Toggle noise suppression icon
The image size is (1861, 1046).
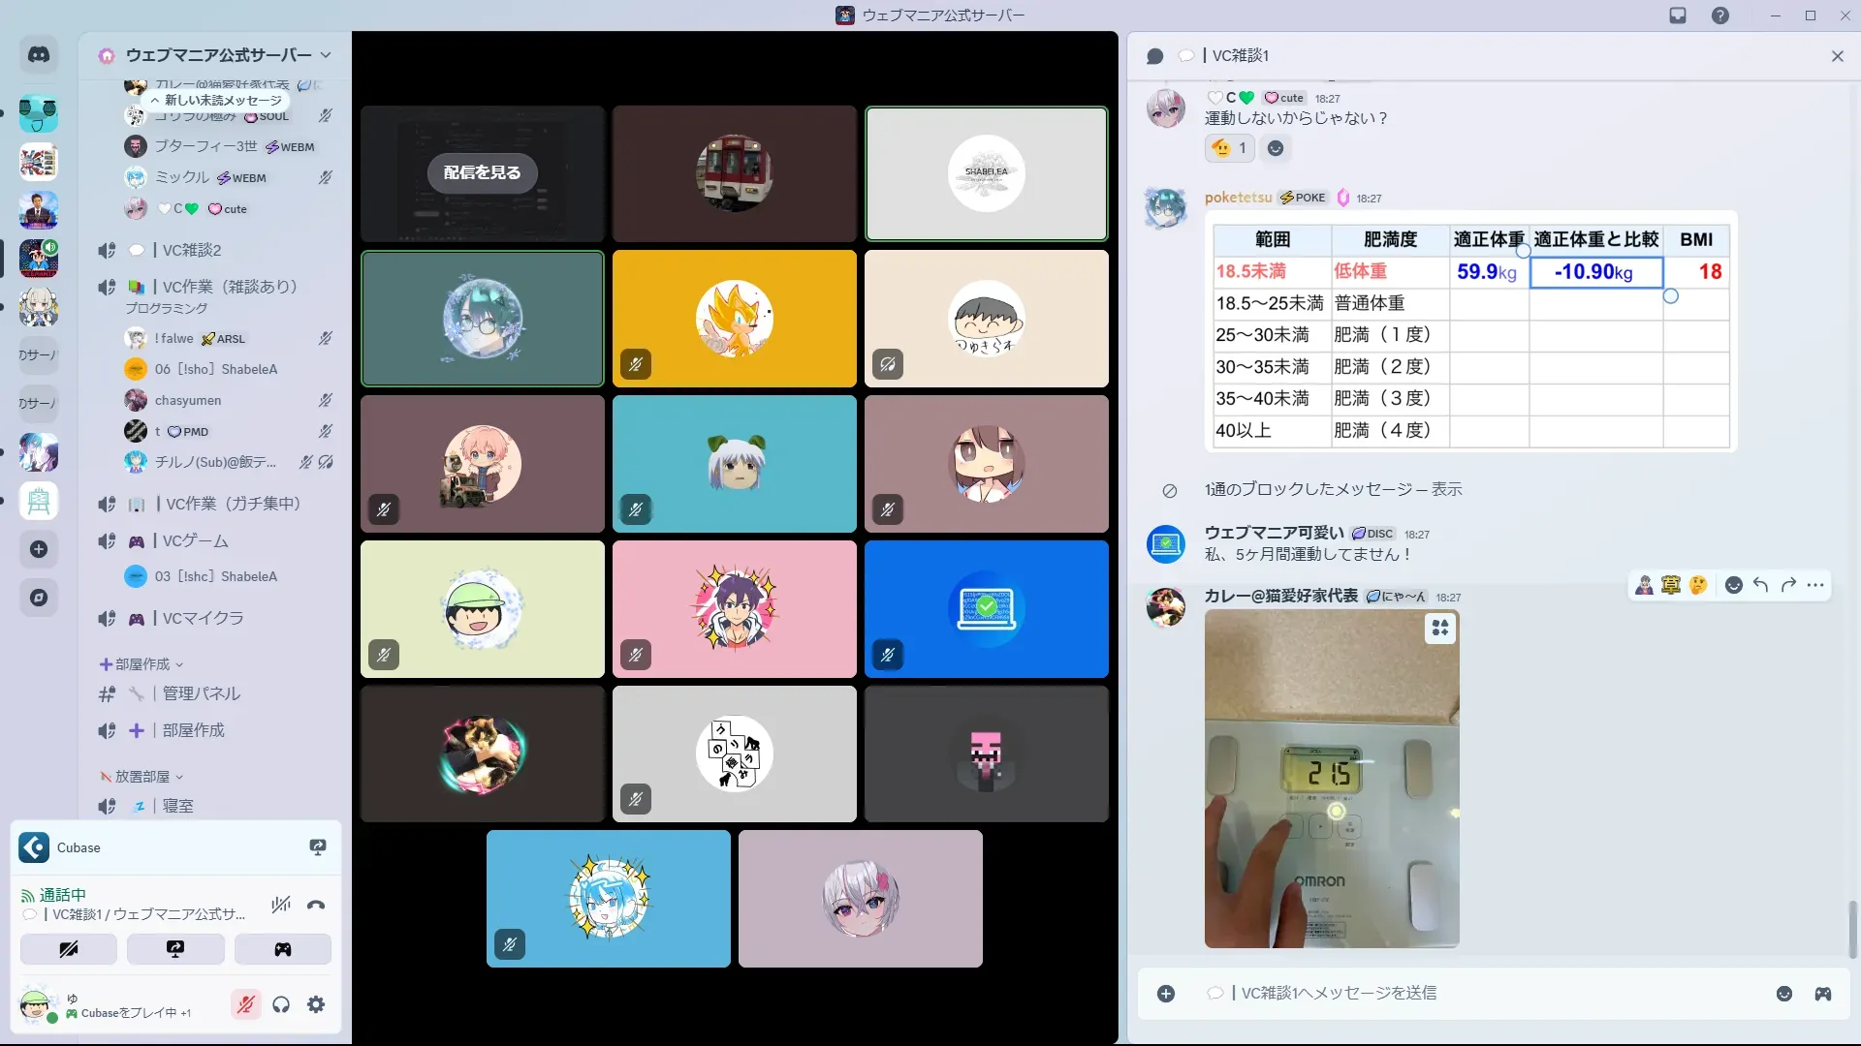pyautogui.click(x=281, y=906)
